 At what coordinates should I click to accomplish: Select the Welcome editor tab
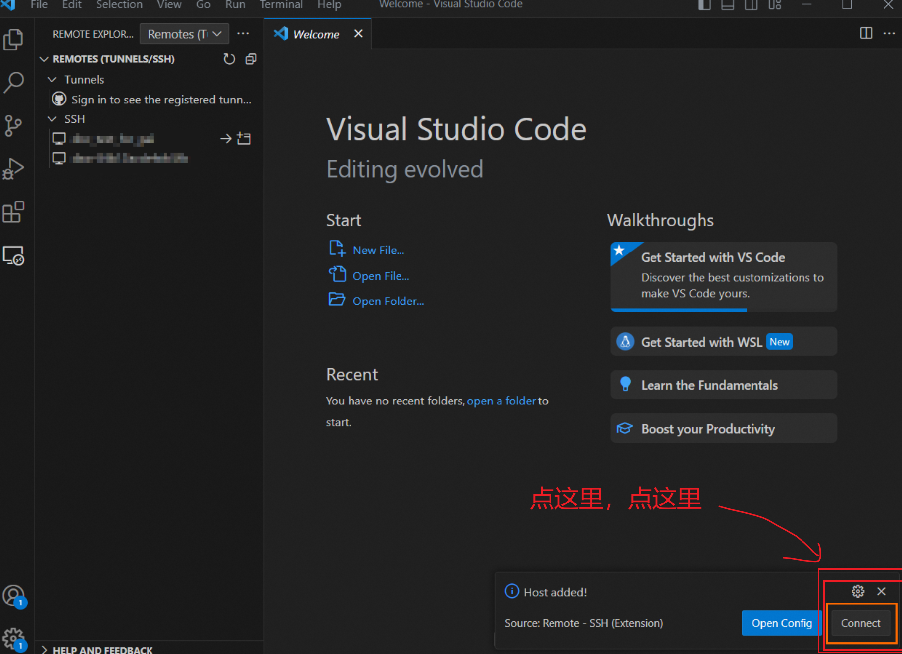317,34
